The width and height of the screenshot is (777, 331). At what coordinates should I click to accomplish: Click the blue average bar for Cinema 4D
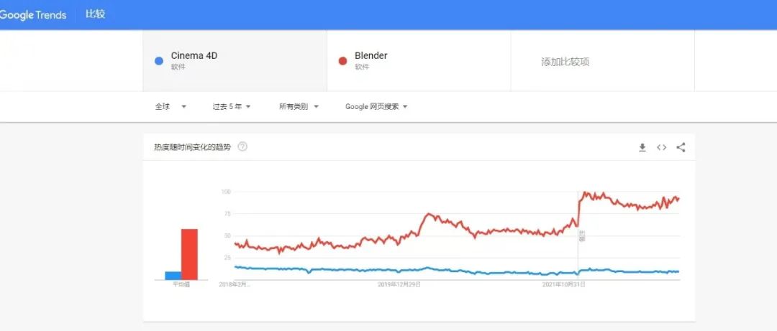pyautogui.click(x=173, y=276)
